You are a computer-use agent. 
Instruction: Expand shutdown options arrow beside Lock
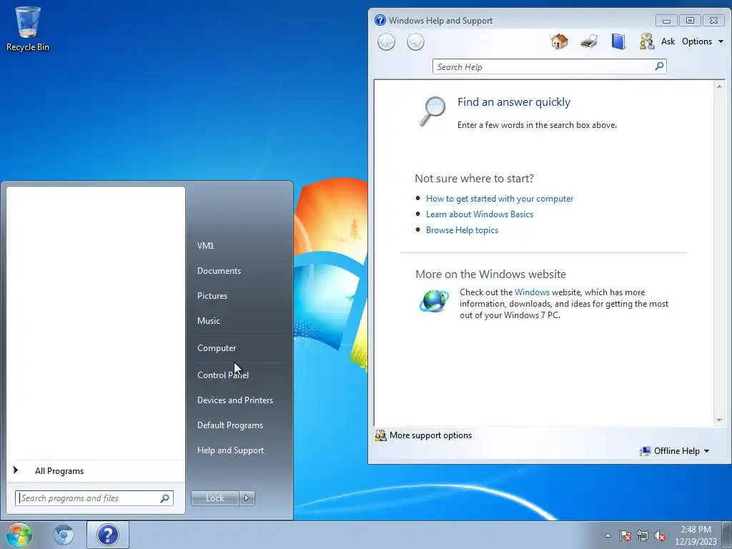click(247, 498)
